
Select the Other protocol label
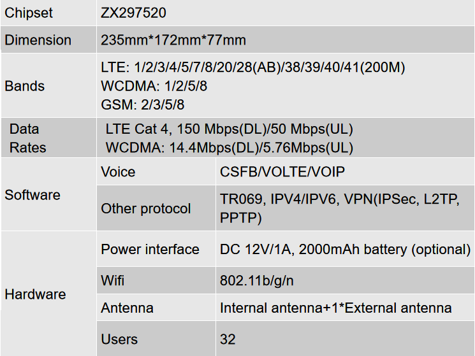[x=146, y=208]
